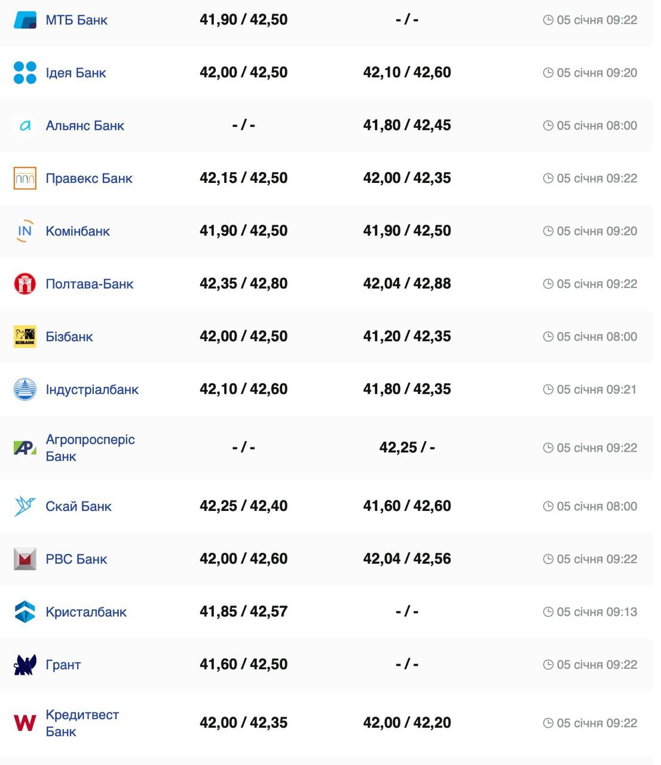Click the Кредитвест Банк red W logo
The image size is (661, 765).
coord(25,723)
